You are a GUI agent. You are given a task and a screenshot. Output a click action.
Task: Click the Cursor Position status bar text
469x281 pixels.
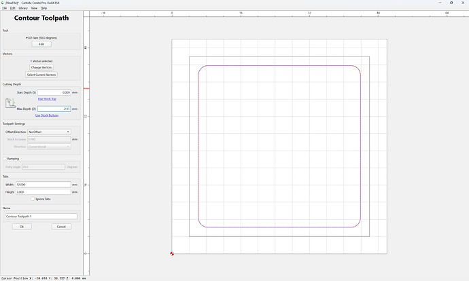coord(44,278)
